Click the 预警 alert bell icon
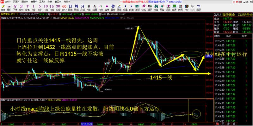This screenshot has width=253, height=126. click(x=162, y=8)
